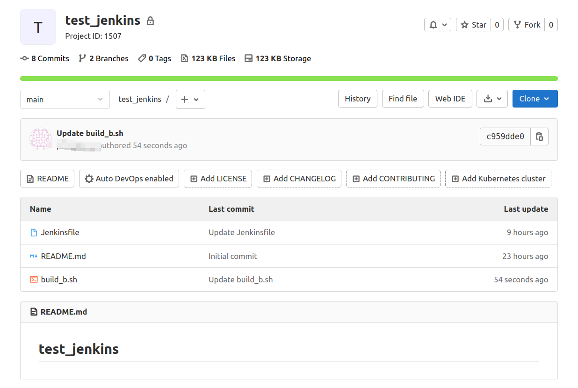Open the plus dropdown to add files
This screenshot has width=578, height=388.
click(x=190, y=99)
